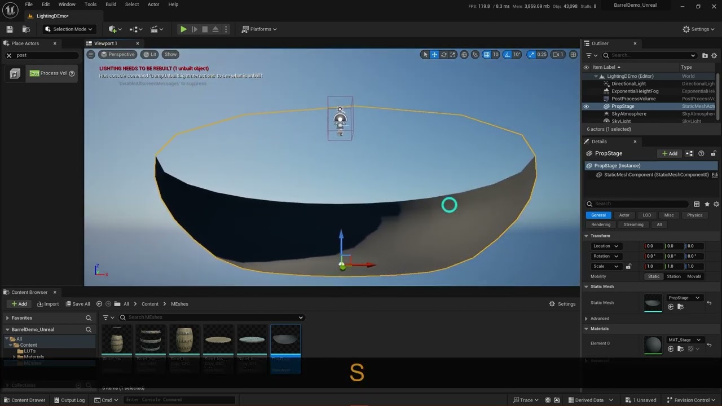Click the Browse content folder icon in main toolbar
Image resolution: width=722 pixels, height=406 pixels.
tap(26, 29)
